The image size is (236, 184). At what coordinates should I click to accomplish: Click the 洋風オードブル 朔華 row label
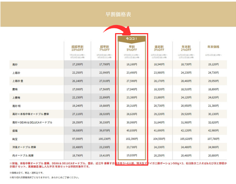24,148
